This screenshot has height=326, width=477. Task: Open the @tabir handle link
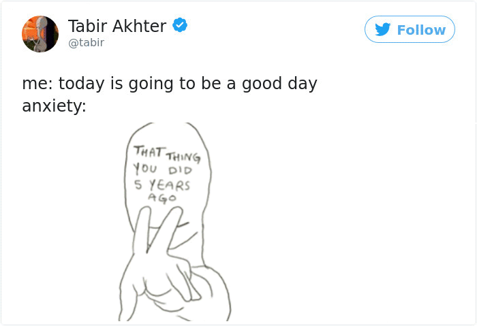[86, 42]
